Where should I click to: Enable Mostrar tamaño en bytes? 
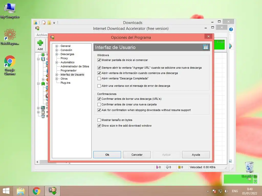point(99,120)
